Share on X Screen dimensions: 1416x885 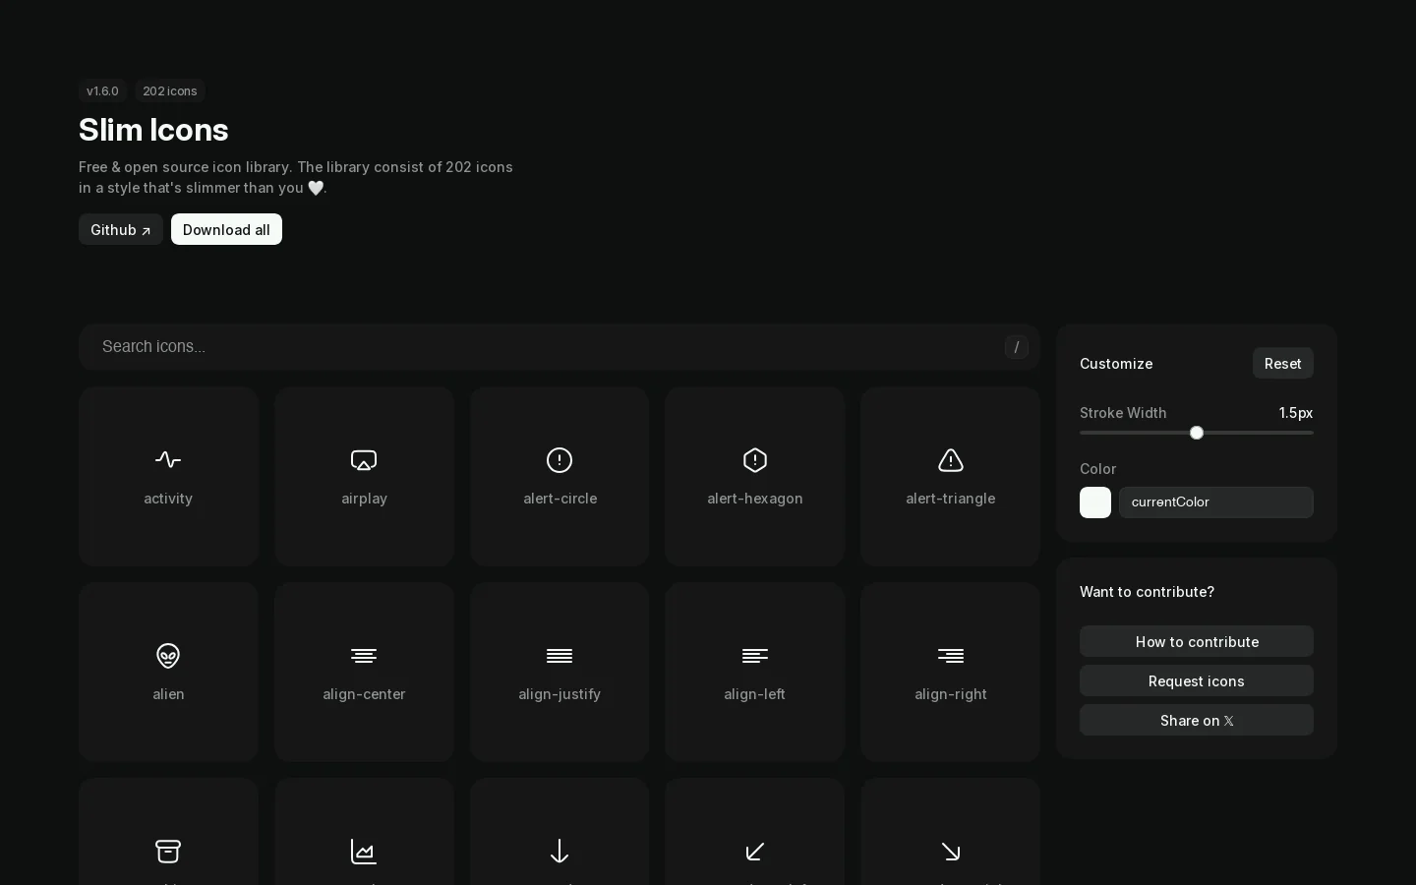pos(1197,720)
